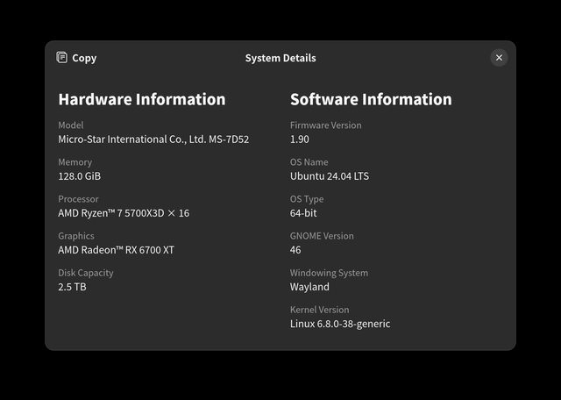Click the Micro-Star International model value
This screenshot has width=561, height=400.
[x=153, y=139]
